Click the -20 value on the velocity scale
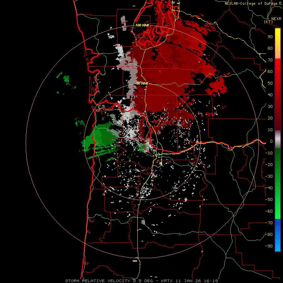This screenshot has width=283, height=283. point(269,164)
